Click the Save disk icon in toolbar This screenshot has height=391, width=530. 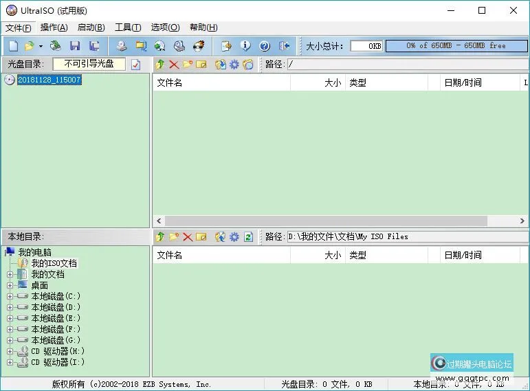click(x=74, y=46)
